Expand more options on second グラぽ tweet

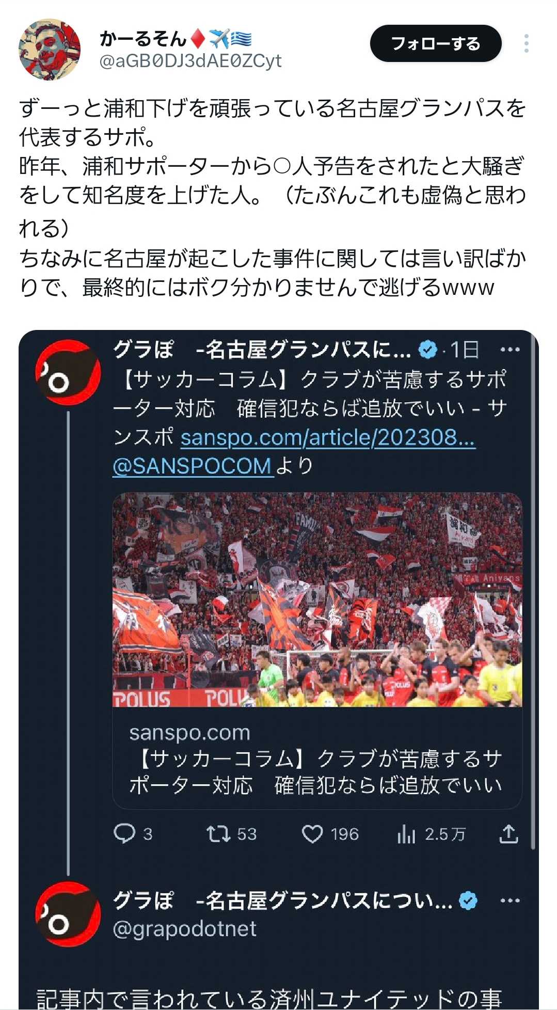(510, 901)
